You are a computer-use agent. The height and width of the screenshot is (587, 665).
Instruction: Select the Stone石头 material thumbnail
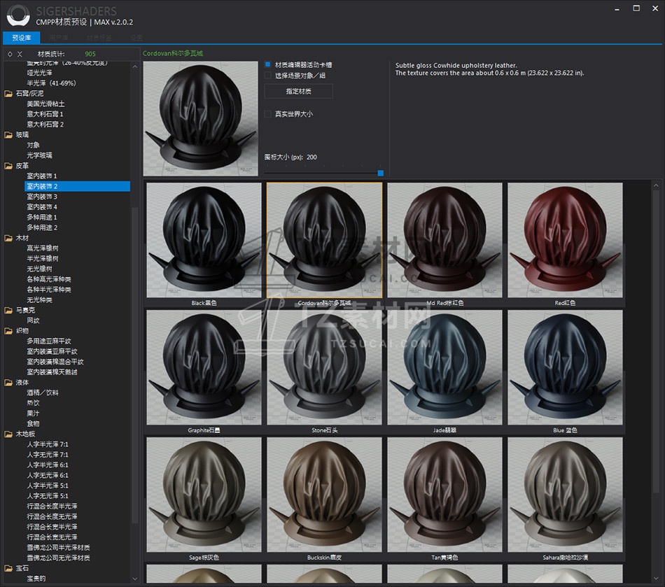pos(324,367)
